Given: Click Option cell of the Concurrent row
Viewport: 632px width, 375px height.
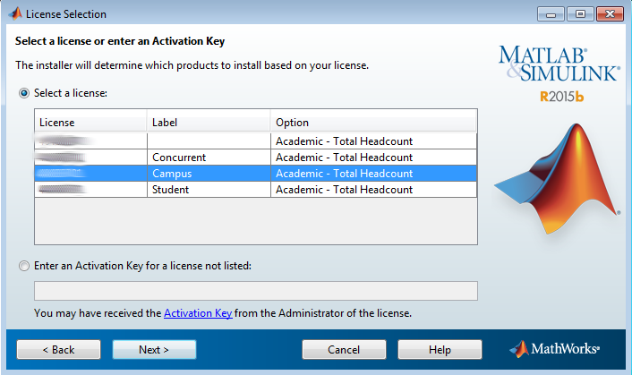Looking at the screenshot, I should pos(373,158).
